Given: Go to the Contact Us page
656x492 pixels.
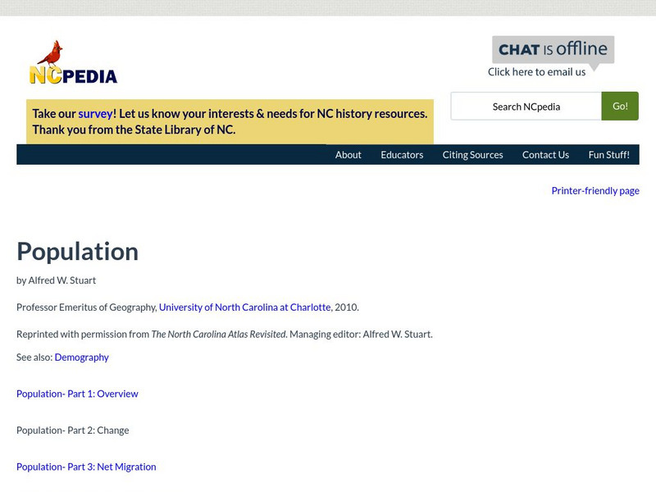Looking at the screenshot, I should pos(545,154).
